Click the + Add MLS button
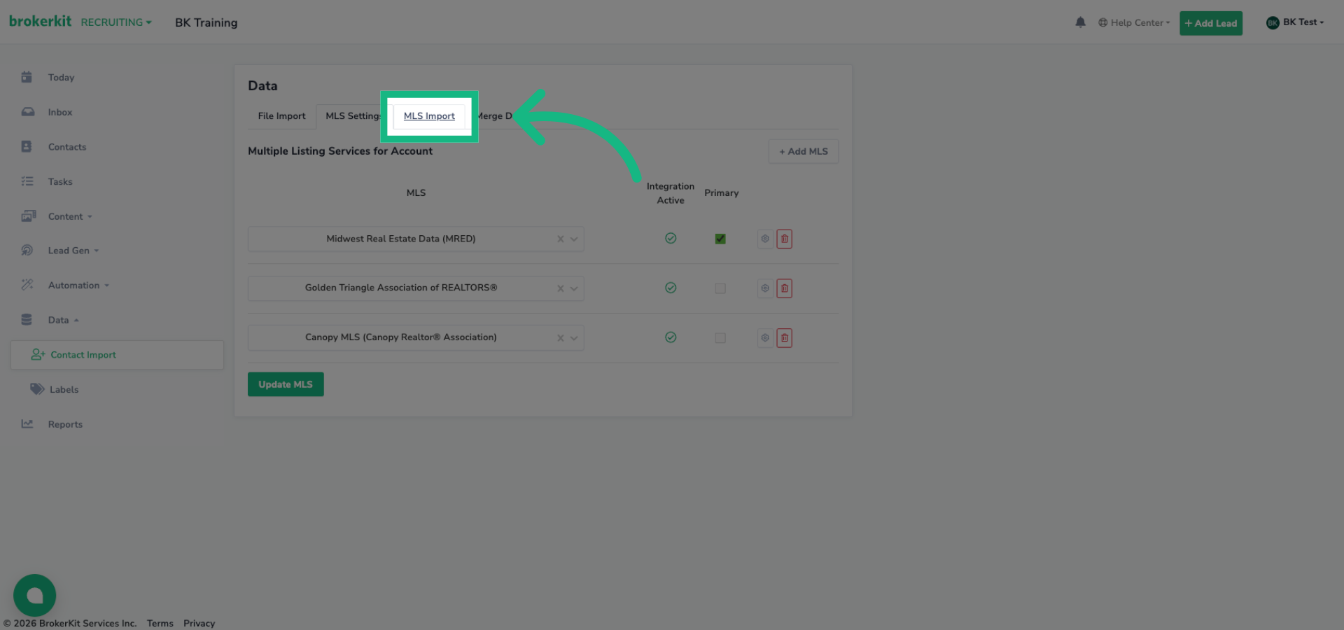Screen dimensions: 1344x630 pos(804,151)
